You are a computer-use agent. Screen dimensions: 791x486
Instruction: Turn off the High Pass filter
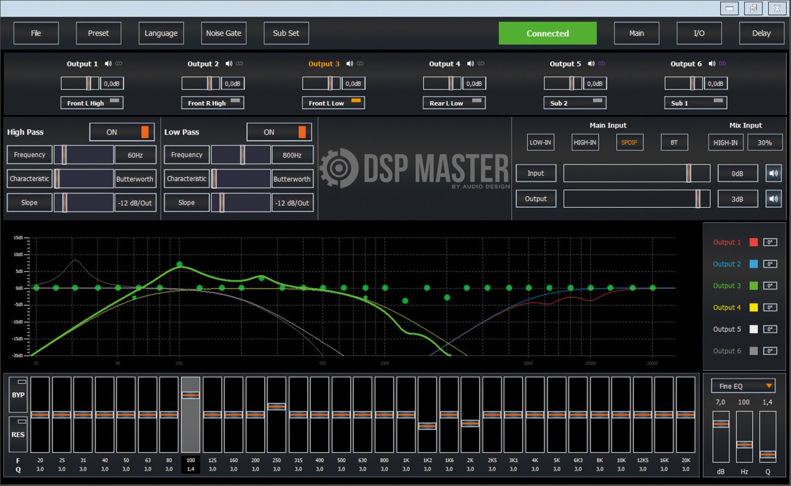point(122,132)
